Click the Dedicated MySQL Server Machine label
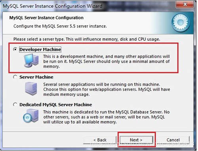 56,105
